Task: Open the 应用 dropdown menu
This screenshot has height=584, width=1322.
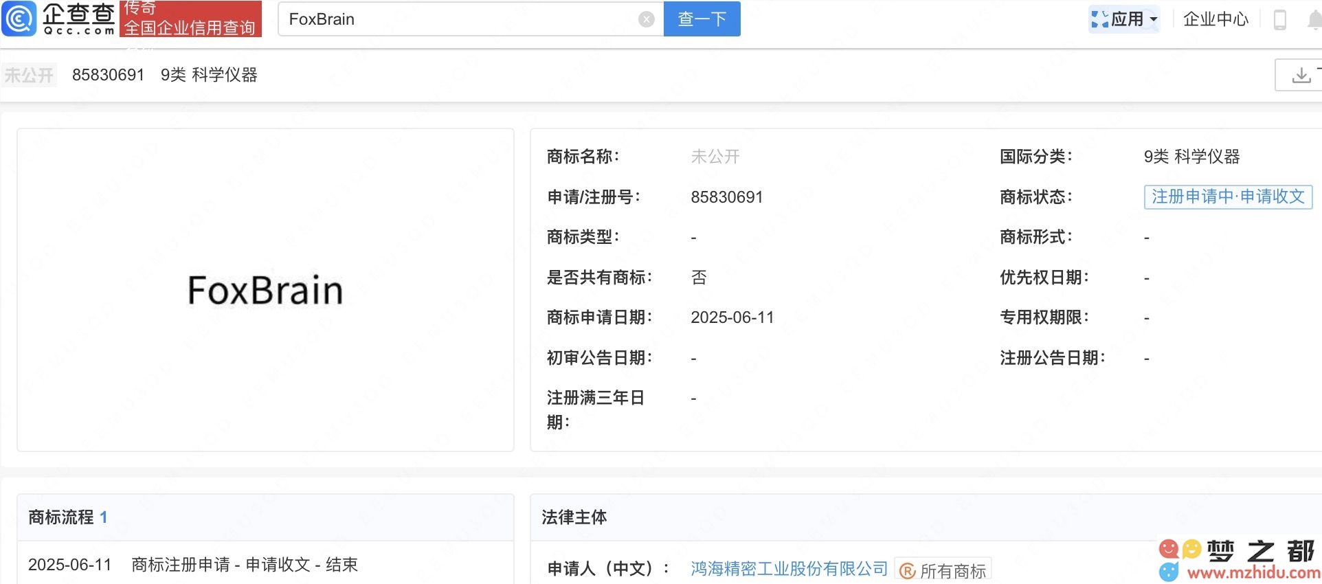Action: point(1124,19)
